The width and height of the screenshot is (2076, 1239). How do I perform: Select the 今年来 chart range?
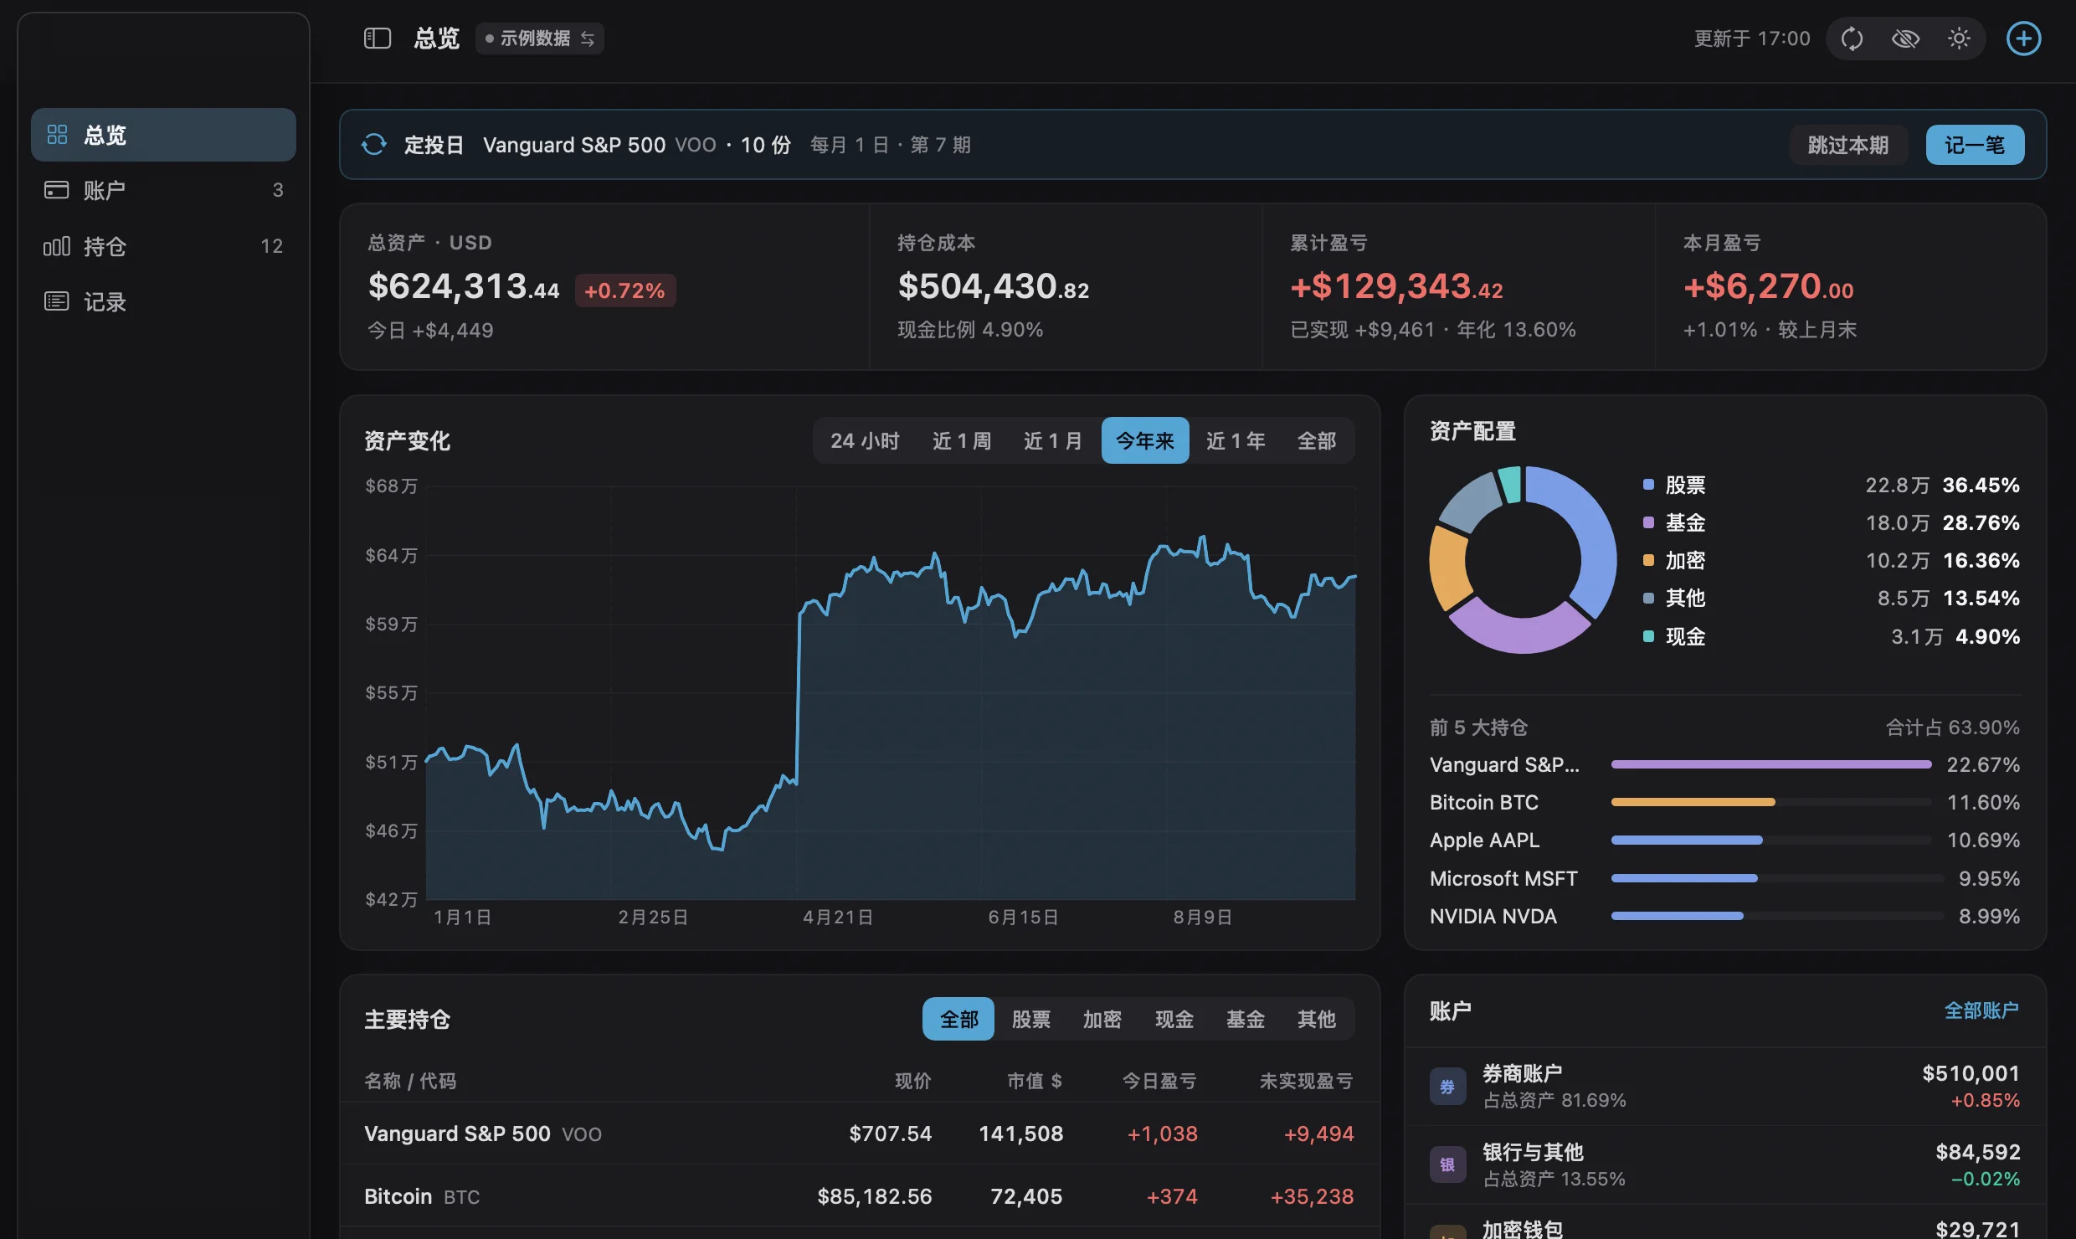(1145, 440)
